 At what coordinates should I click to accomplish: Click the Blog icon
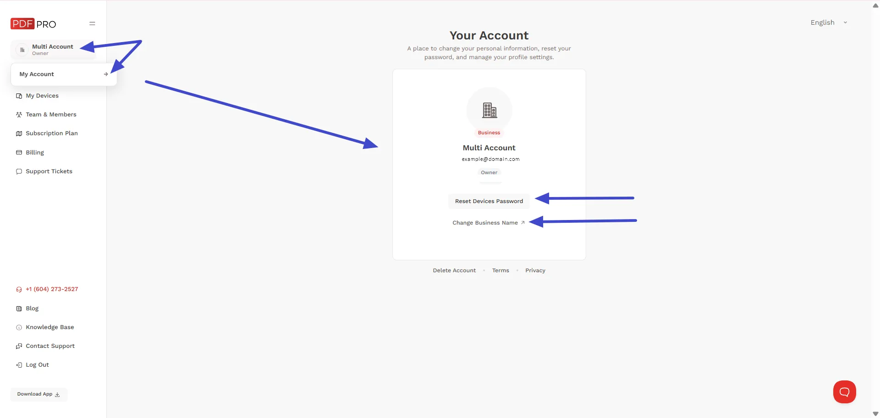(19, 308)
